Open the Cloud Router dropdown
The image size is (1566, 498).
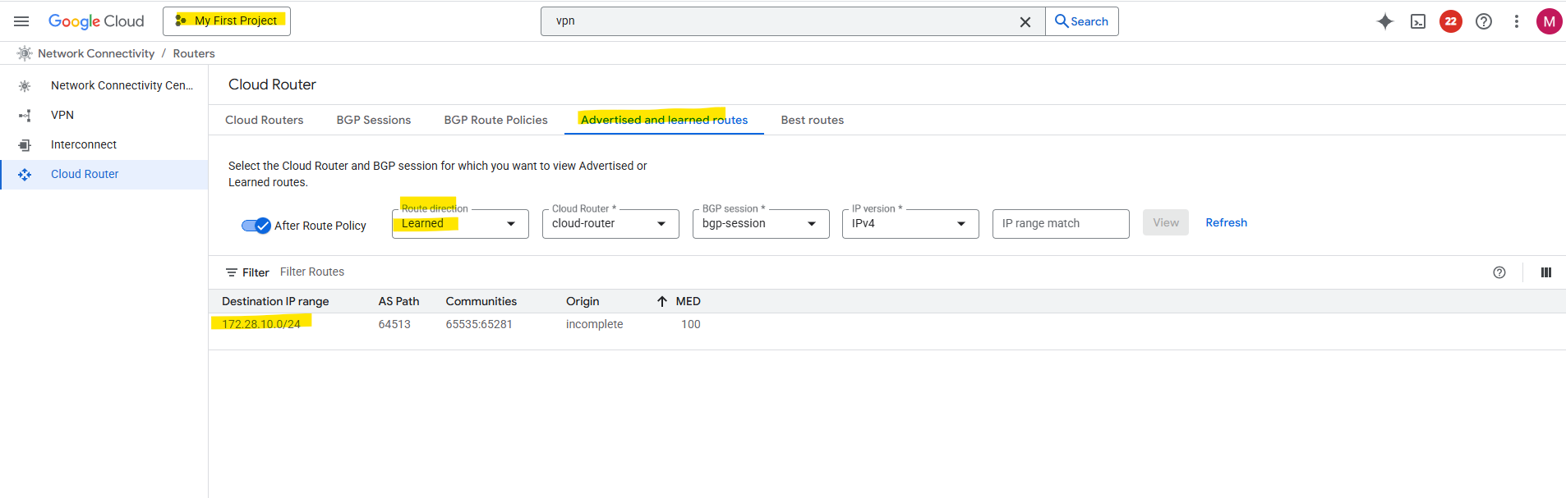click(x=610, y=224)
